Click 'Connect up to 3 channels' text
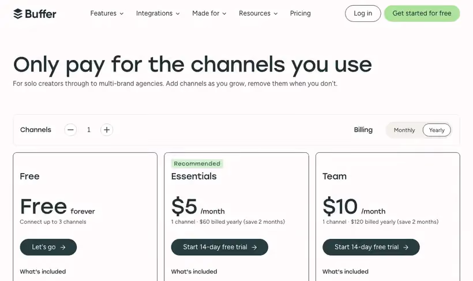This screenshot has width=473, height=281. point(53,222)
